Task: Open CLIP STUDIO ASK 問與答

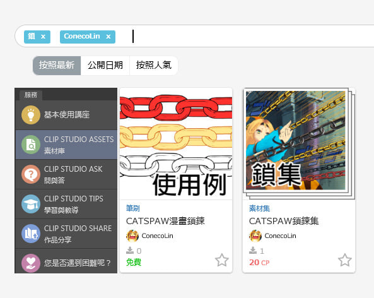Action: pyautogui.click(x=66, y=174)
